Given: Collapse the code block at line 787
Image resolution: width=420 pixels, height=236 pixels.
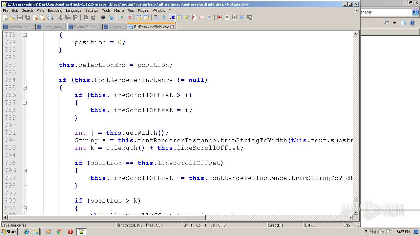Looking at the screenshot, I should point(25,103).
